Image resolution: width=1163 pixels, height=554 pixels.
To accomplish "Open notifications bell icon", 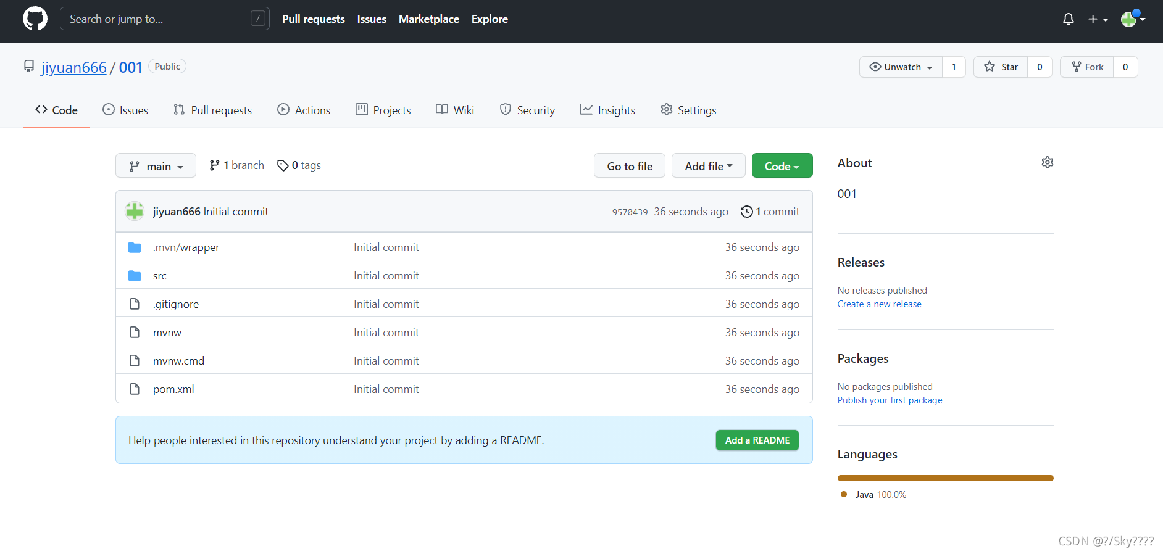I will coord(1069,19).
